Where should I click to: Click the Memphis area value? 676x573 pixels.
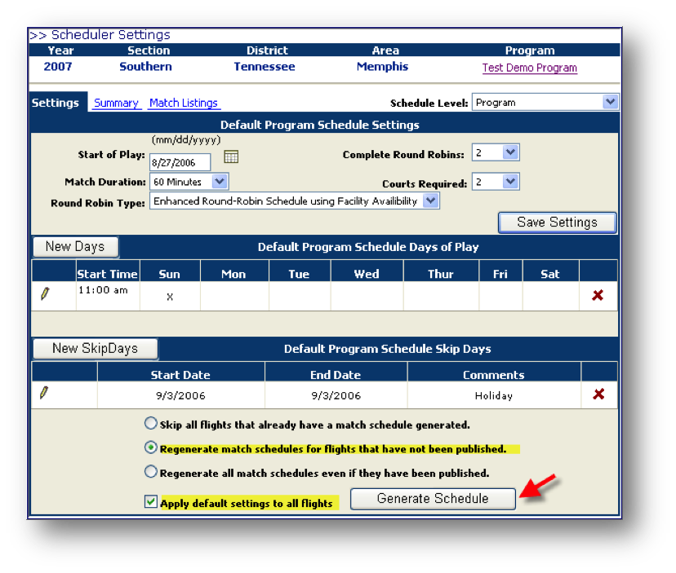pos(382,67)
